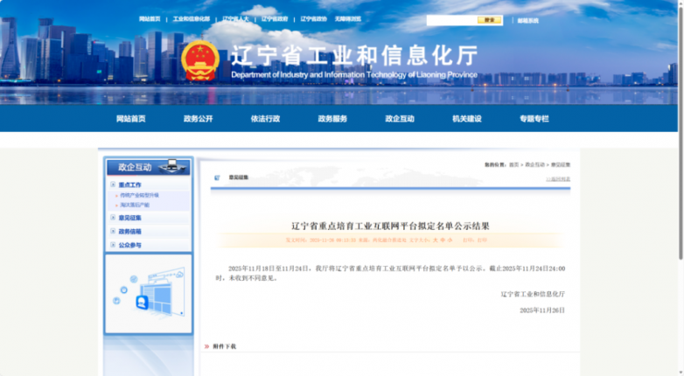The image size is (684, 376).
Task: Open the 政务公开 navigation menu
Action: click(198, 119)
